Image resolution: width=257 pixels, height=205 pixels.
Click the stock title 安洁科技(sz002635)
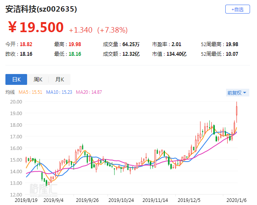pos(41,9)
